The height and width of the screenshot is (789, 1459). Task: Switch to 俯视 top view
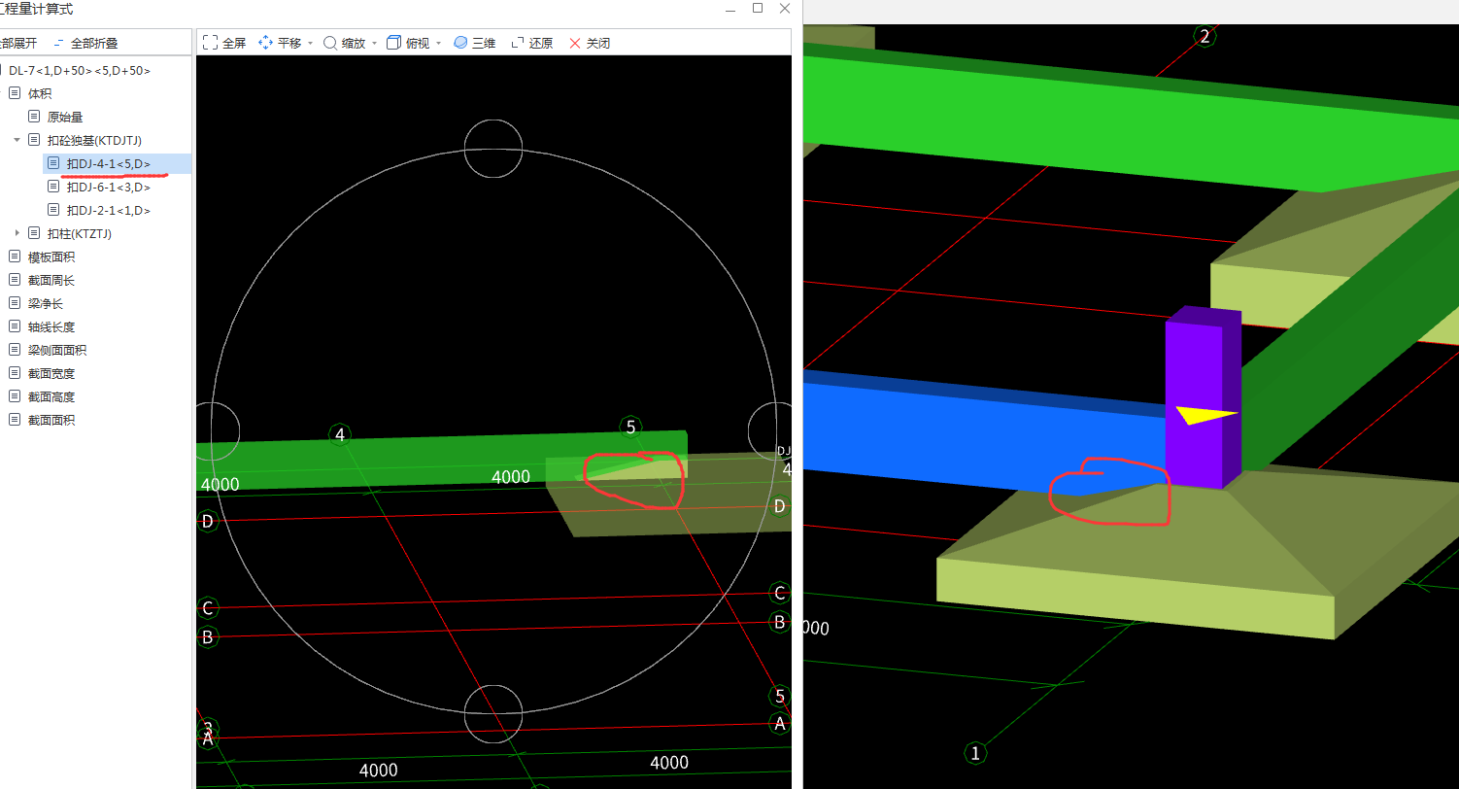tap(408, 44)
